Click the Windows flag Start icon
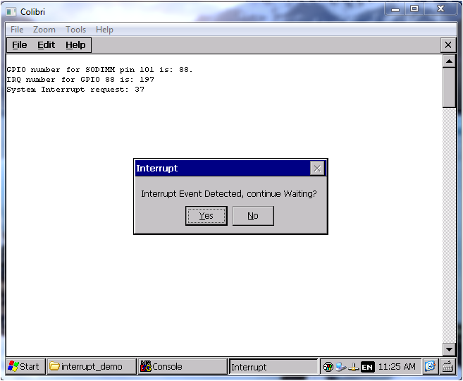The width and height of the screenshot is (463, 381). point(13,366)
